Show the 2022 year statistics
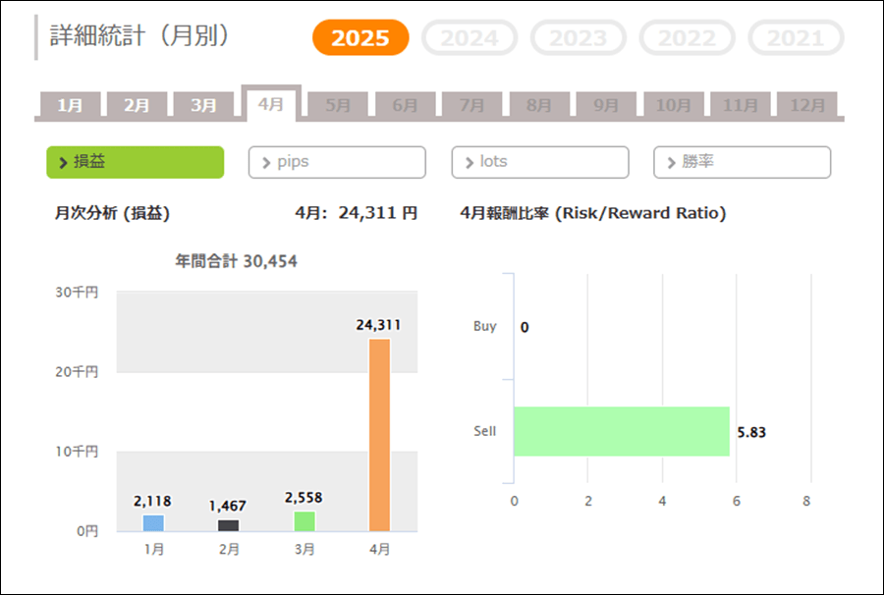The width and height of the screenshot is (884, 595). click(x=687, y=38)
